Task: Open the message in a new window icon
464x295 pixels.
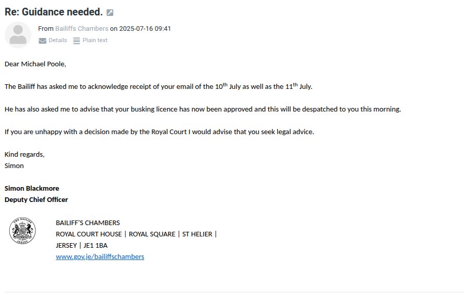Action: coord(110,12)
